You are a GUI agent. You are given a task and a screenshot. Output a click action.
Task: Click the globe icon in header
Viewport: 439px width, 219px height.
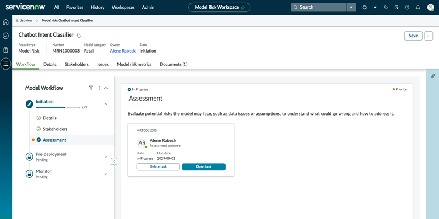364,8
